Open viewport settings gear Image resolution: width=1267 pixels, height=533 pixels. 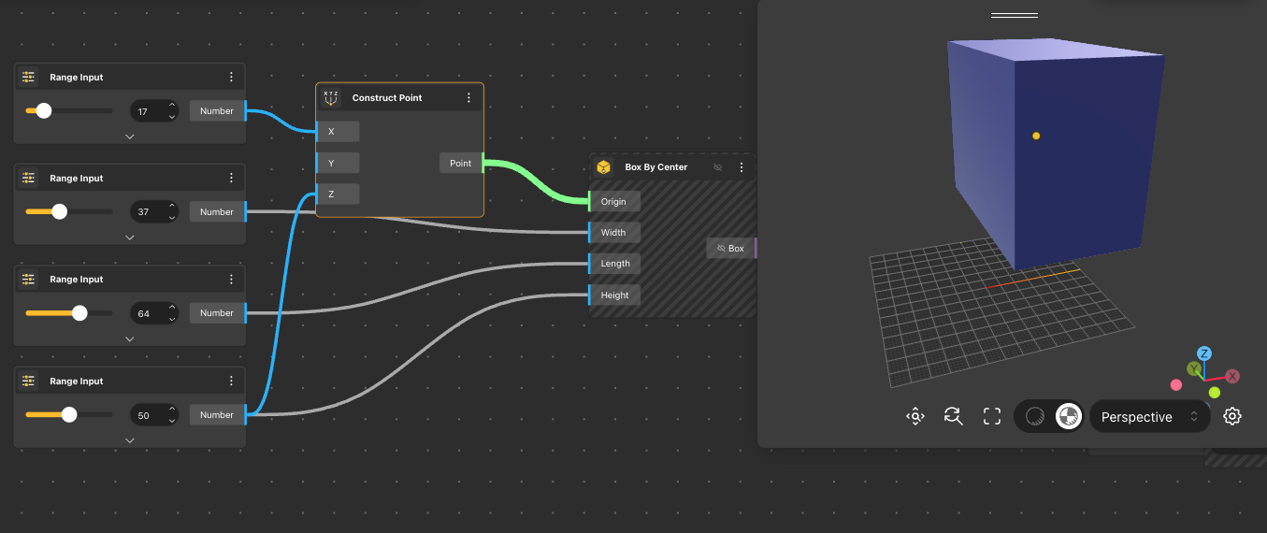point(1232,416)
